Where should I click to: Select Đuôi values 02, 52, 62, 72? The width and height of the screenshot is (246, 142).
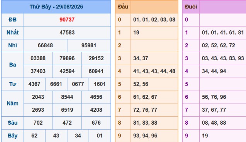click(219, 46)
